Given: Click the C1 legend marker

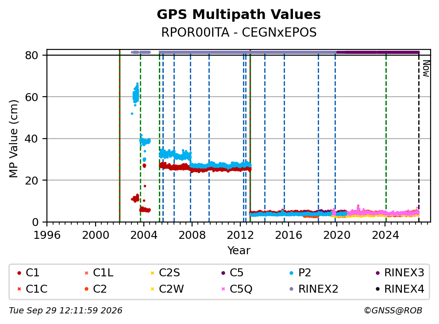Looking at the screenshot, I should click(x=19, y=273).
